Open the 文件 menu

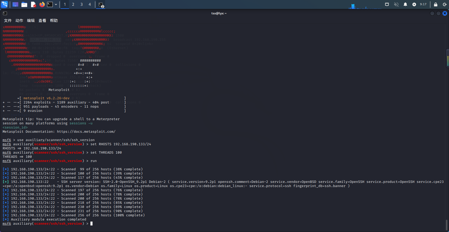(8, 21)
